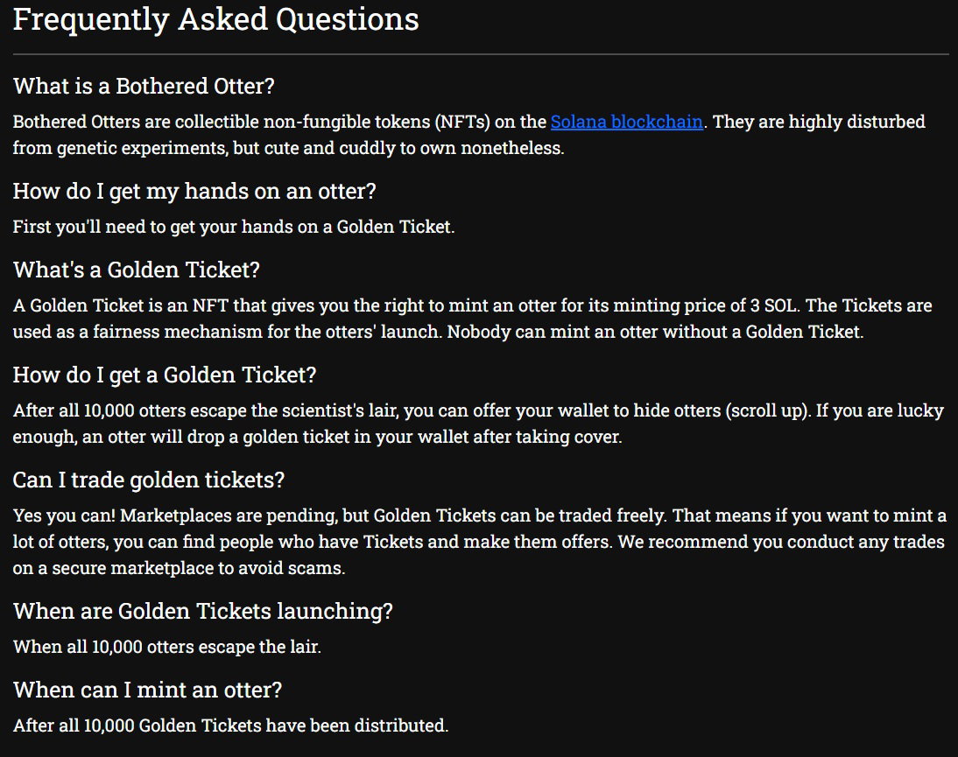Click the 'Yes you can! Marketplaces' paragraph
958x757 pixels.
pos(480,542)
